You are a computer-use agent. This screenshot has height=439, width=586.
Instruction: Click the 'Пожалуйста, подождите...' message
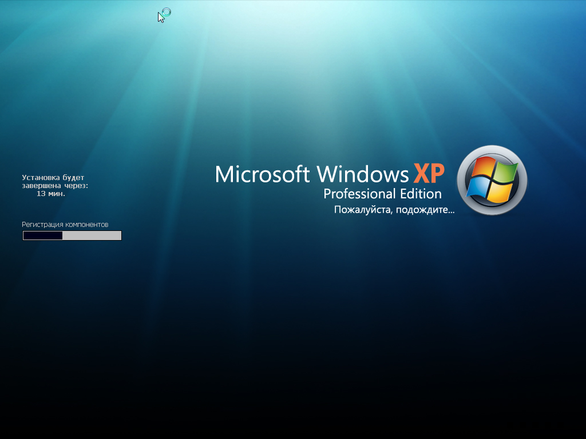[x=394, y=210]
